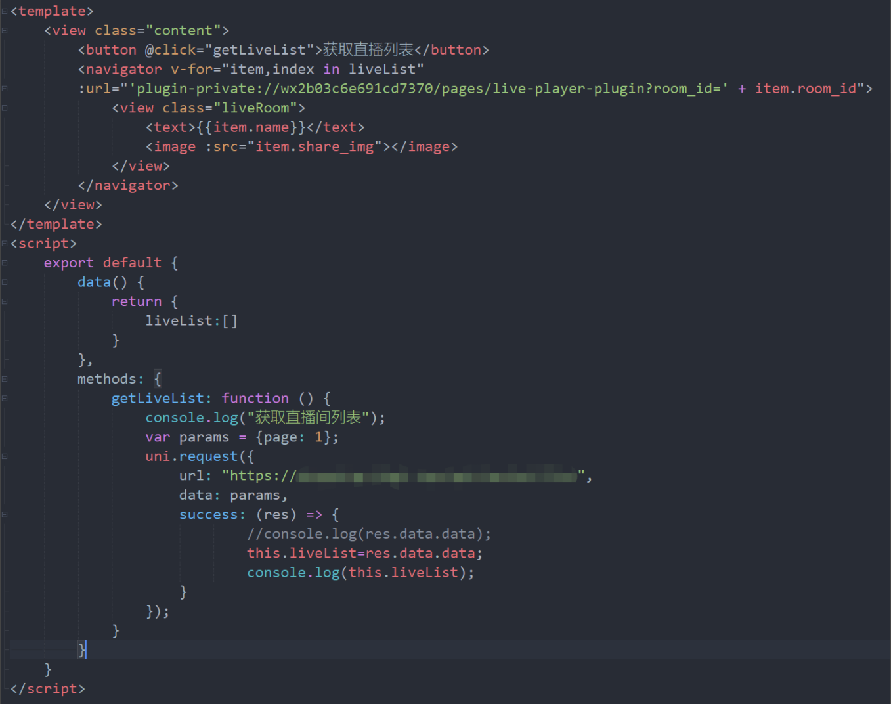This screenshot has width=891, height=704.
Task: Collapse fold at getLiveList: function line
Action: coord(5,399)
